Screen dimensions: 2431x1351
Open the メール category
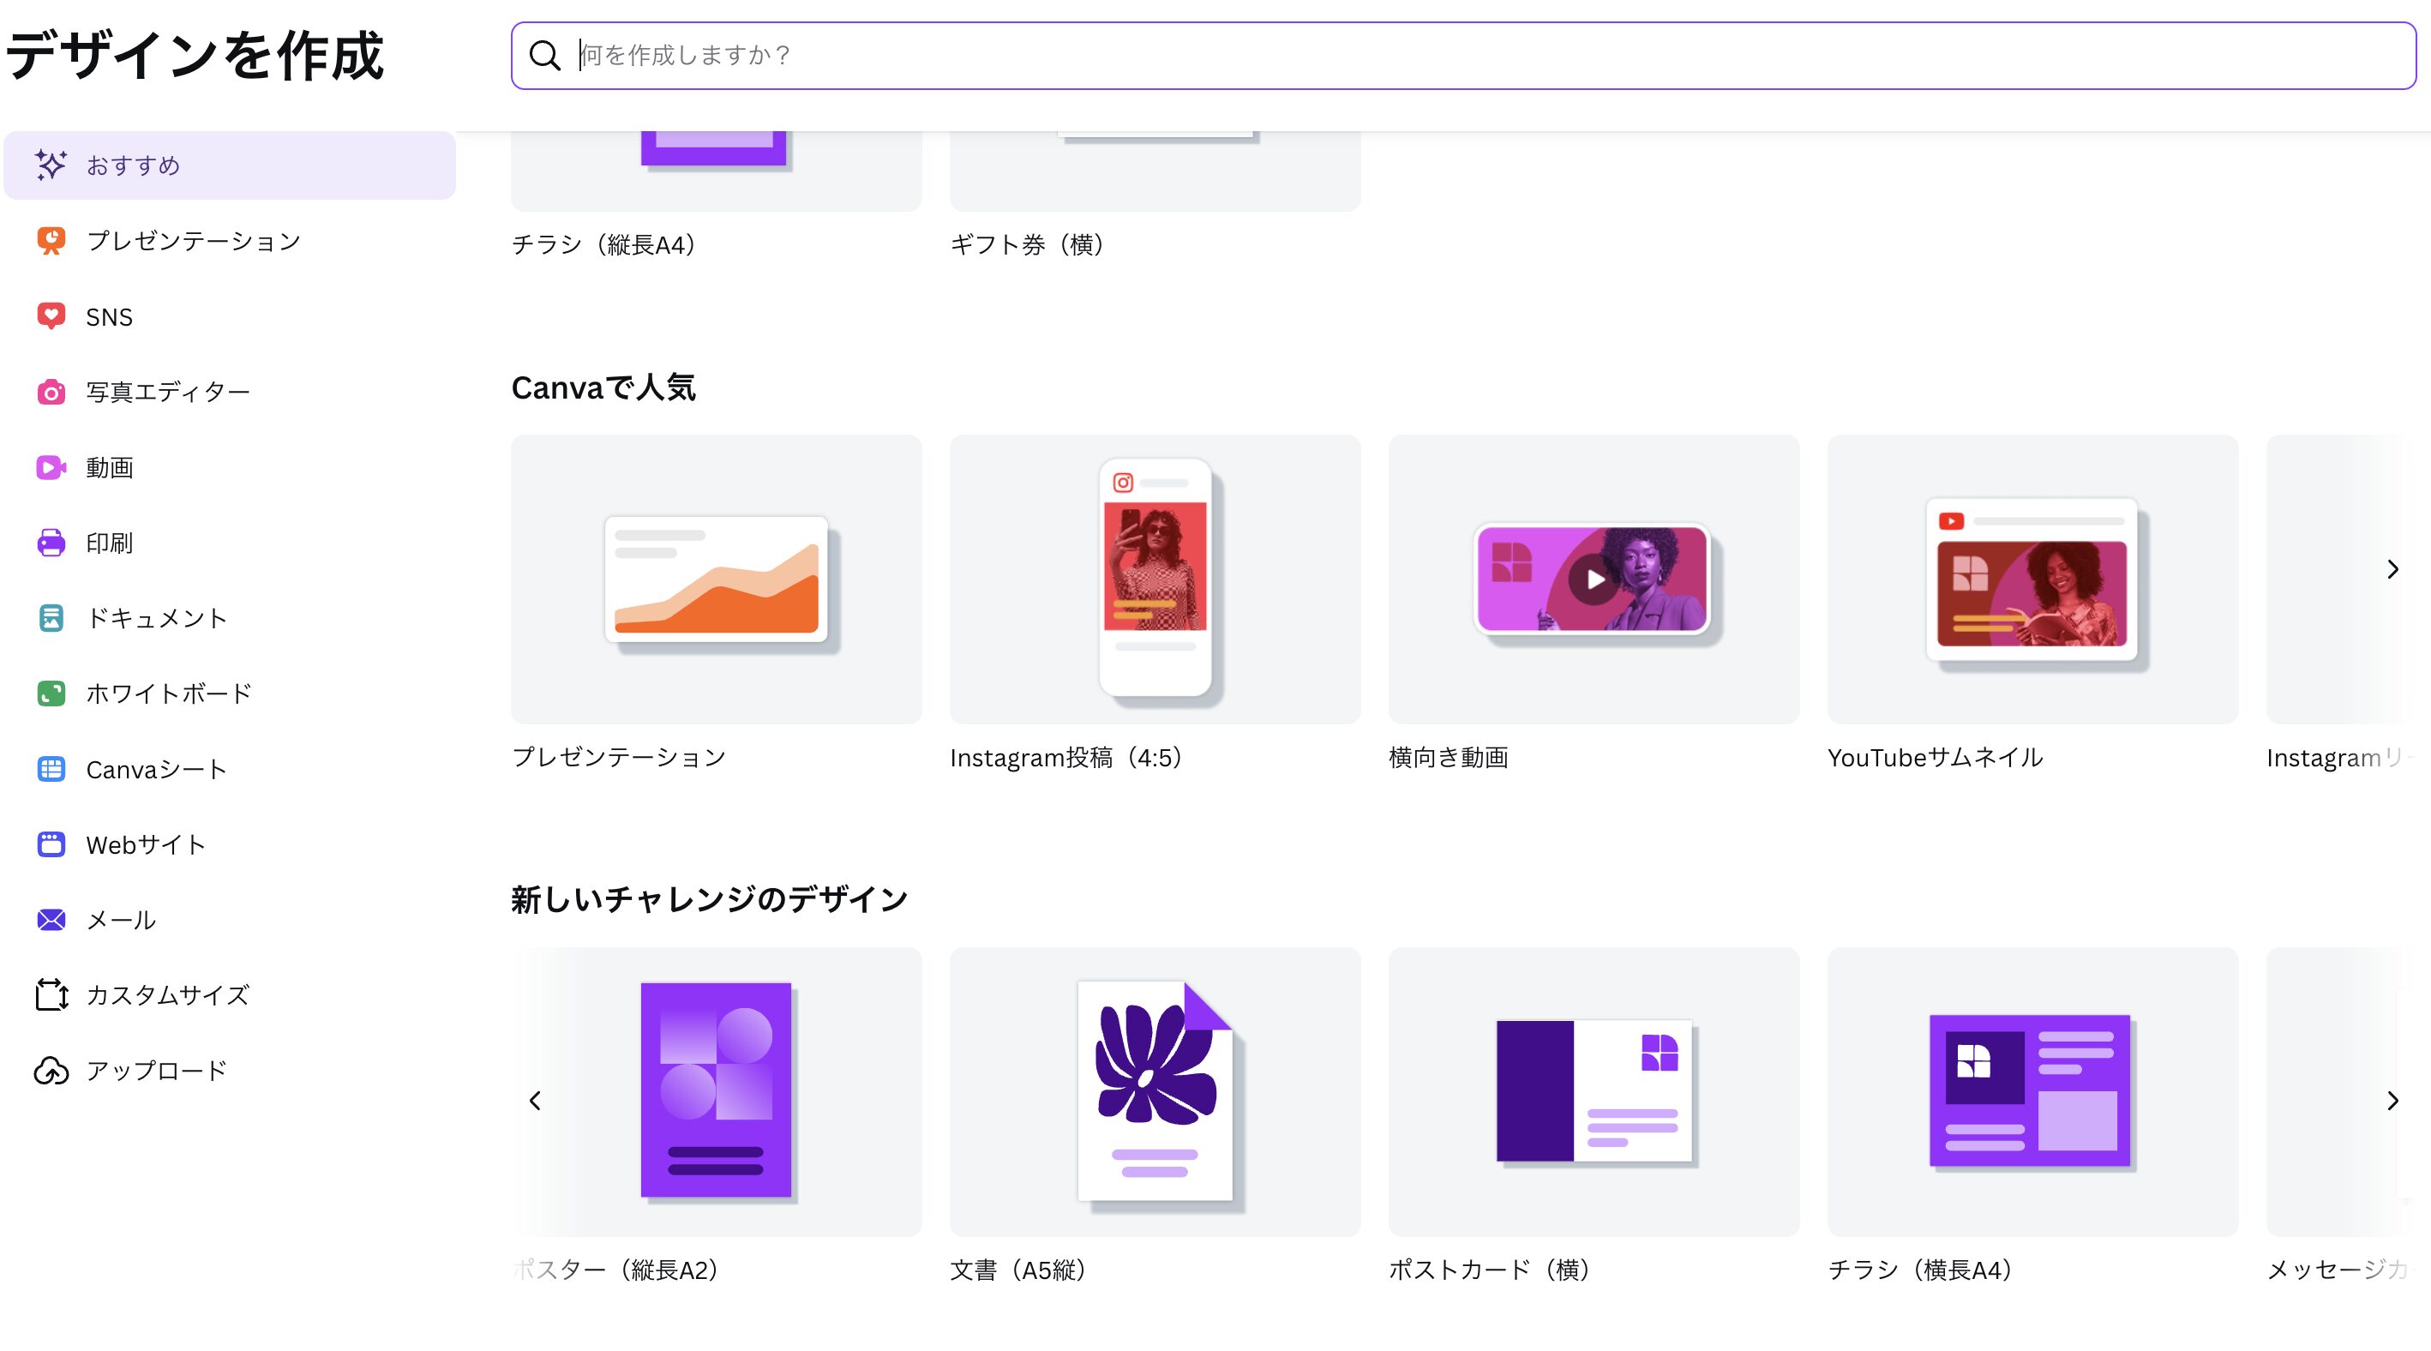click(121, 920)
